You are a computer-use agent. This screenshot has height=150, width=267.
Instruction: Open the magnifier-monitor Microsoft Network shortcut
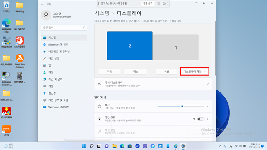[7, 79]
